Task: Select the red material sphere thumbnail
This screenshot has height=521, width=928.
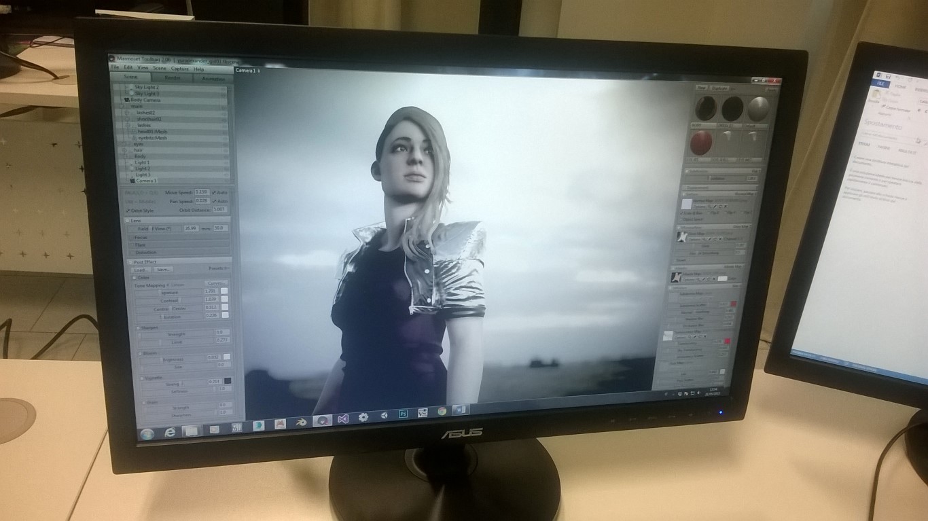Action: tap(700, 142)
